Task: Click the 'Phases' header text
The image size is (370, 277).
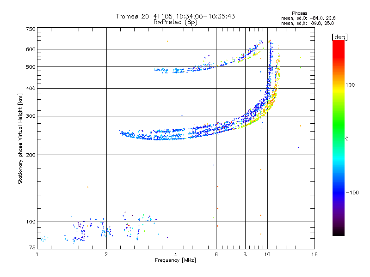Action: [x=299, y=13]
